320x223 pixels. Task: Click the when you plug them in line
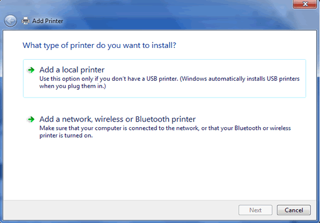click(73, 86)
